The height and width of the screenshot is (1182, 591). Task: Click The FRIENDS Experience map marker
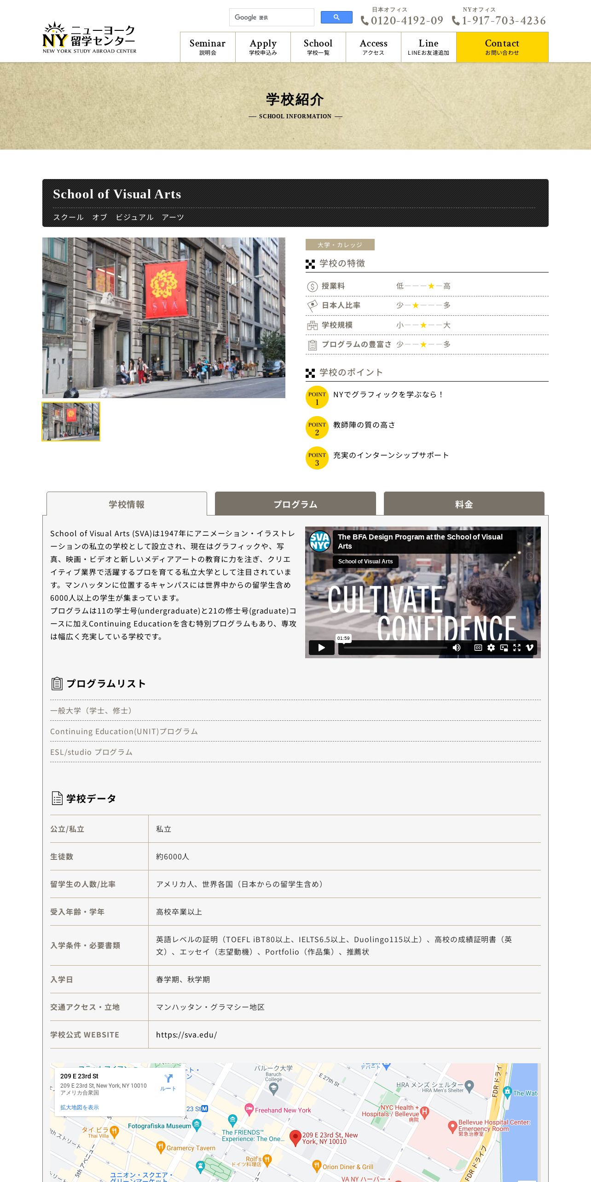pyautogui.click(x=232, y=1120)
